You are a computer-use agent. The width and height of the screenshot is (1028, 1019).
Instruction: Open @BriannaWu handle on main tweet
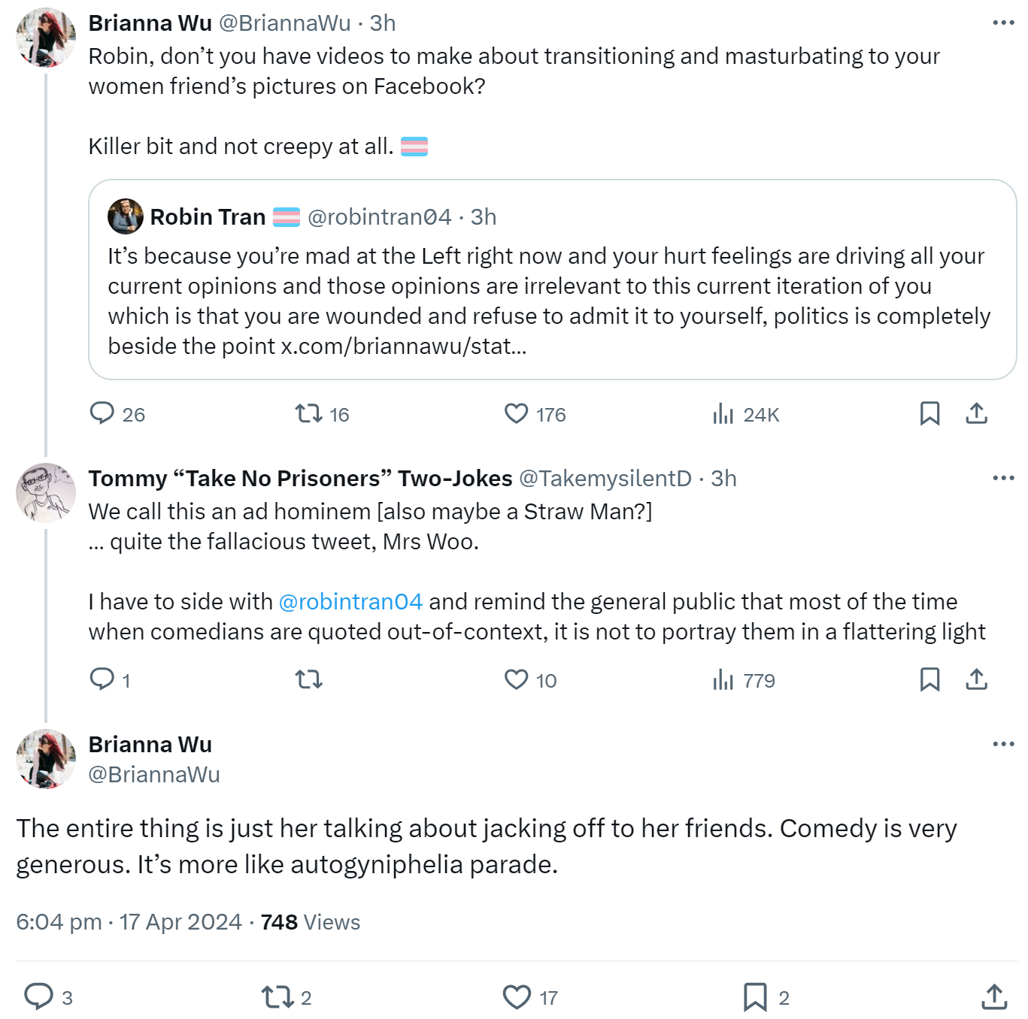pyautogui.click(x=154, y=774)
